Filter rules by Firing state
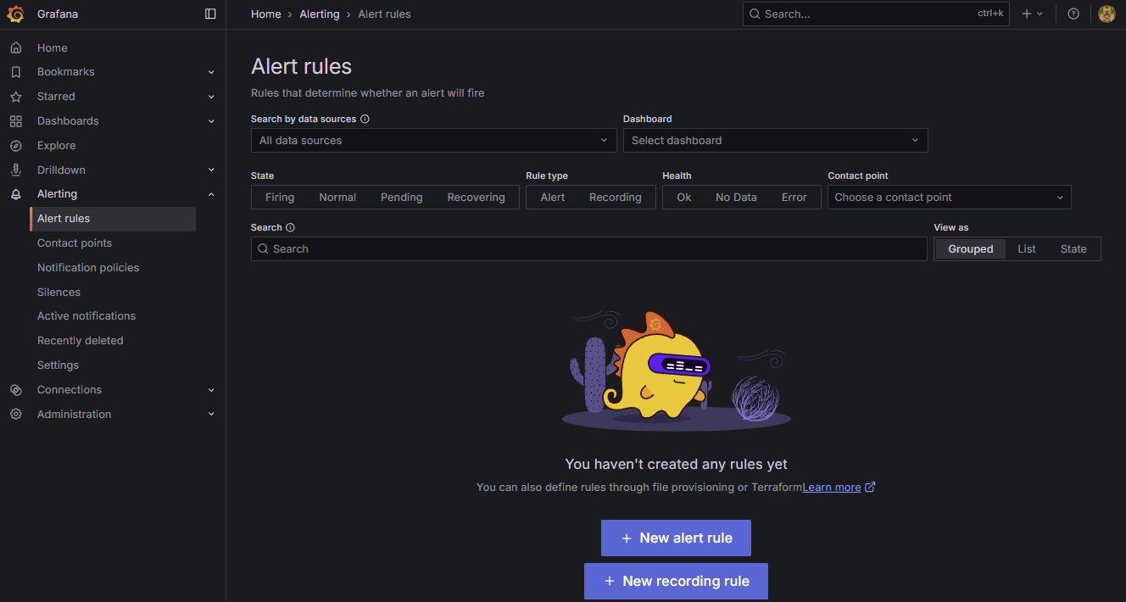The height and width of the screenshot is (602, 1126). 280,198
